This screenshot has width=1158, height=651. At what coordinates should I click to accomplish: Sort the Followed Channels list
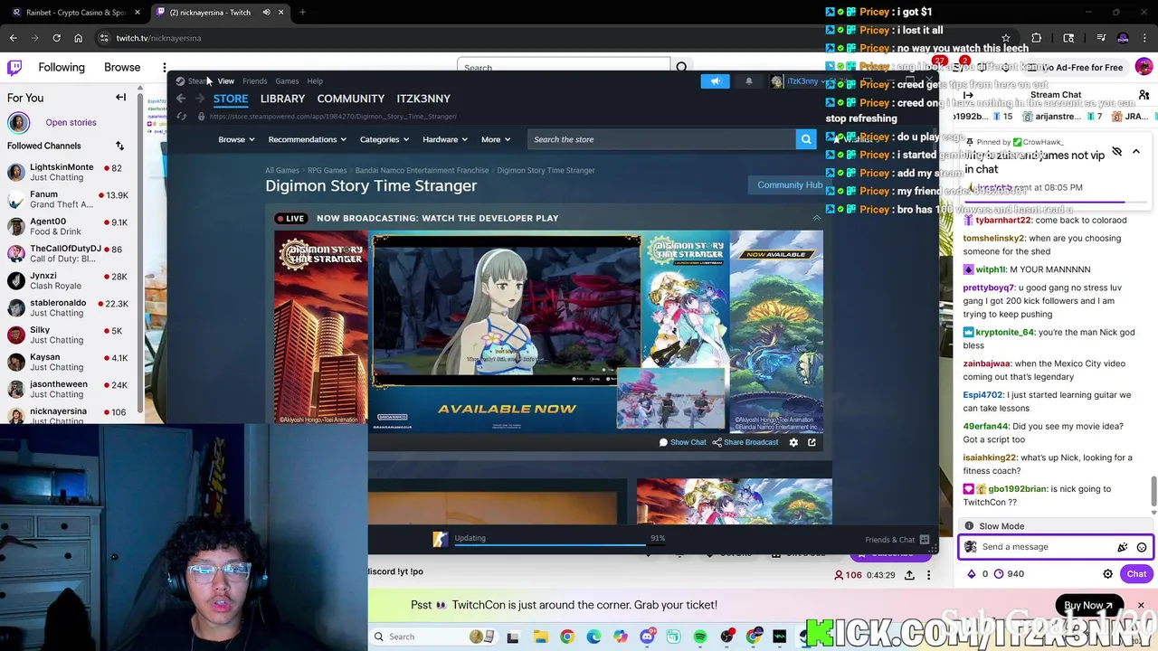119,146
